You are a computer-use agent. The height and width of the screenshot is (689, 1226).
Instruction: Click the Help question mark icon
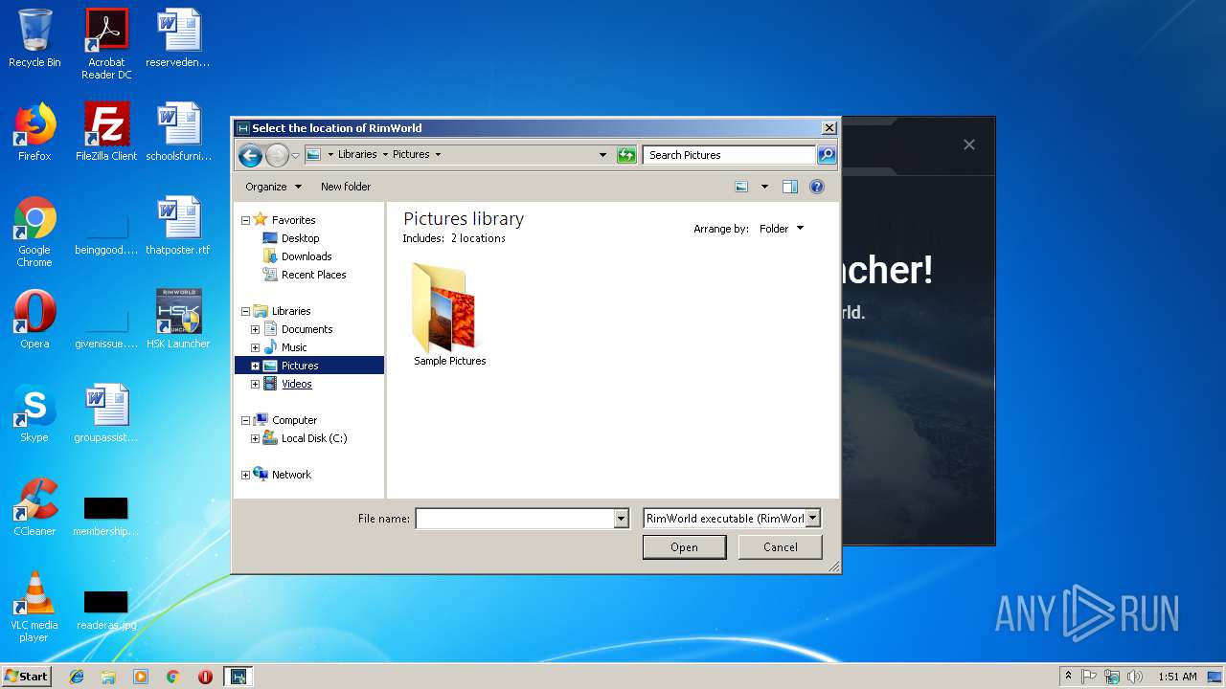(x=817, y=187)
